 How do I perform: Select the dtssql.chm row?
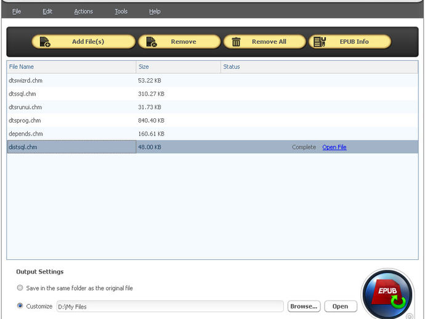[x=212, y=94]
